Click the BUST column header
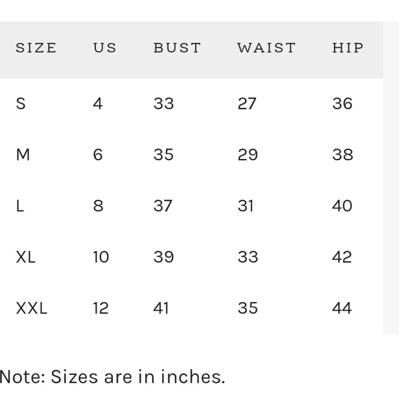This screenshot has width=419, height=419. pyautogui.click(x=177, y=48)
